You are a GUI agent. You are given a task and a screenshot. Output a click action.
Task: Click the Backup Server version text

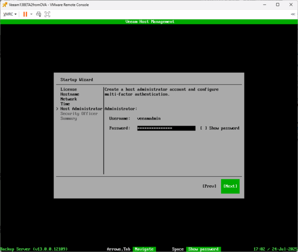coord(34,249)
